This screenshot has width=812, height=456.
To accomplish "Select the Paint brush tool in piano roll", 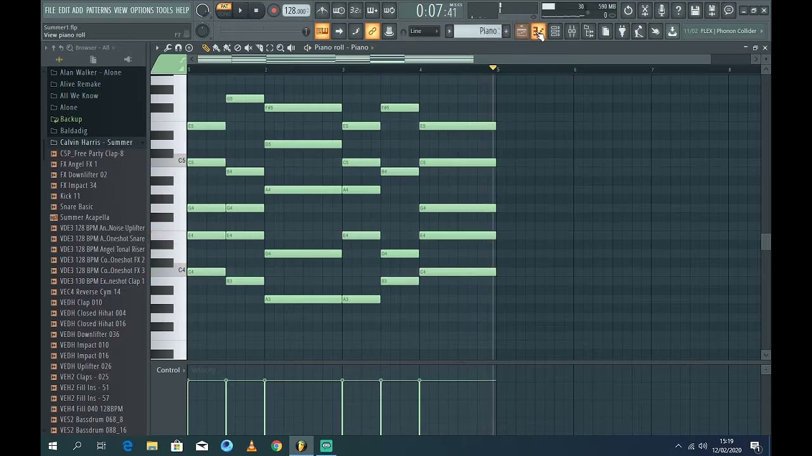I will (216, 47).
